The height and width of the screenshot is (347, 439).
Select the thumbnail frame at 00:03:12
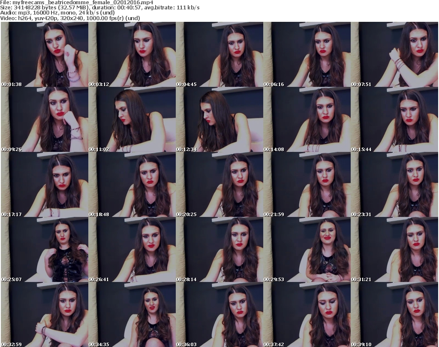click(x=132, y=54)
